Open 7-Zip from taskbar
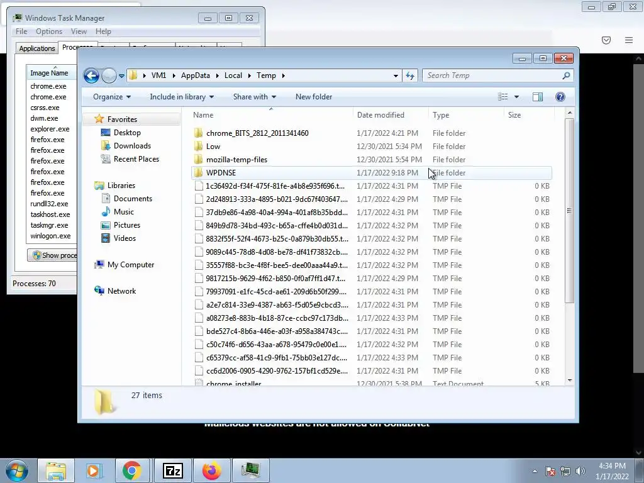This screenshot has height=483, width=644. pos(172,470)
